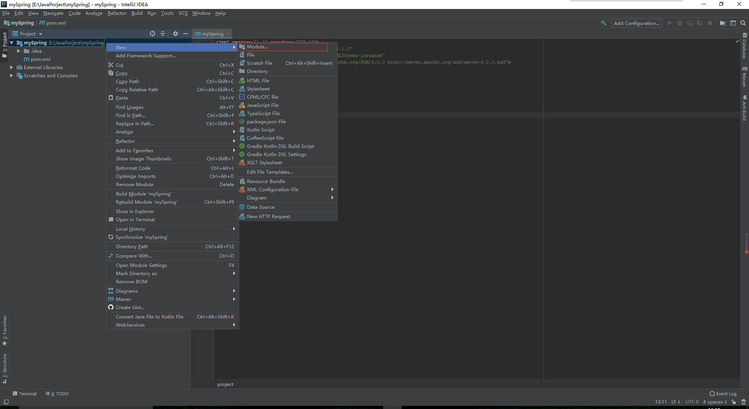
Task: Click the Collapse All icon in Project panel
Action: pyautogui.click(x=163, y=34)
